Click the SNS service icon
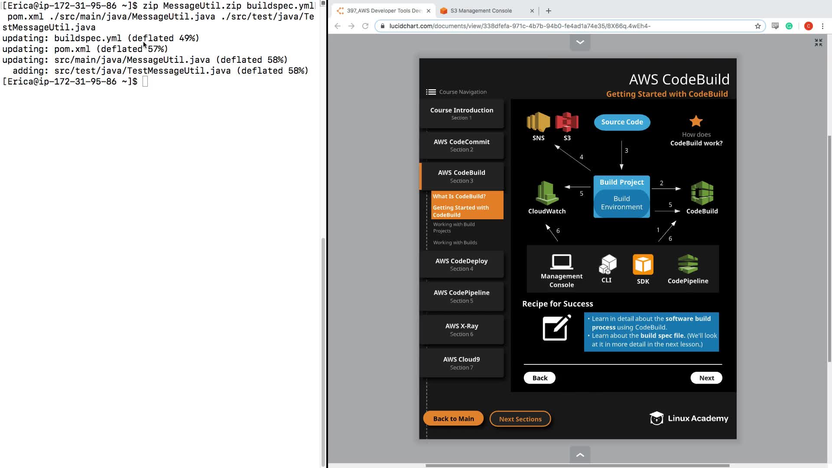Screen dimensions: 832x468 point(538,122)
